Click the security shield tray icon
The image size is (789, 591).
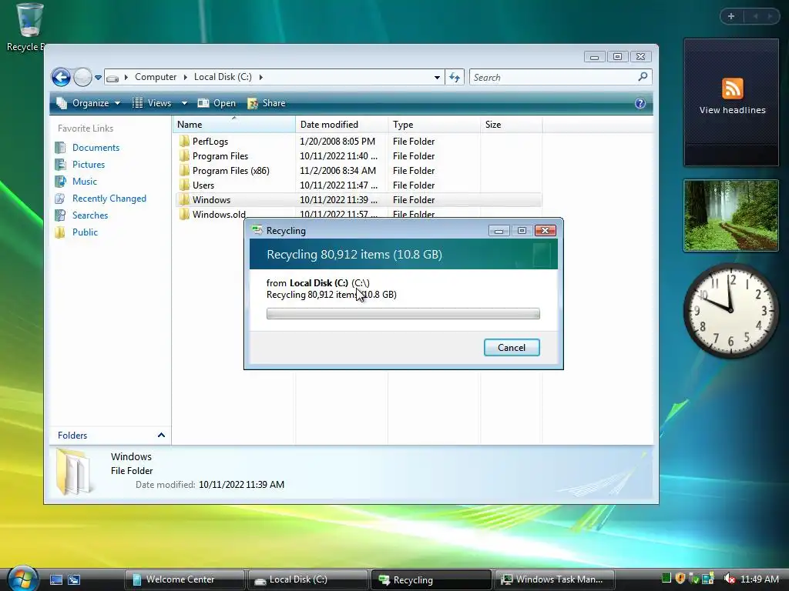[x=680, y=579]
